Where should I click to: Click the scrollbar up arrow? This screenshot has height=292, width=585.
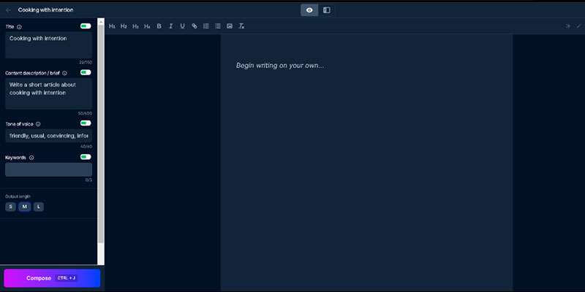[x=101, y=22]
